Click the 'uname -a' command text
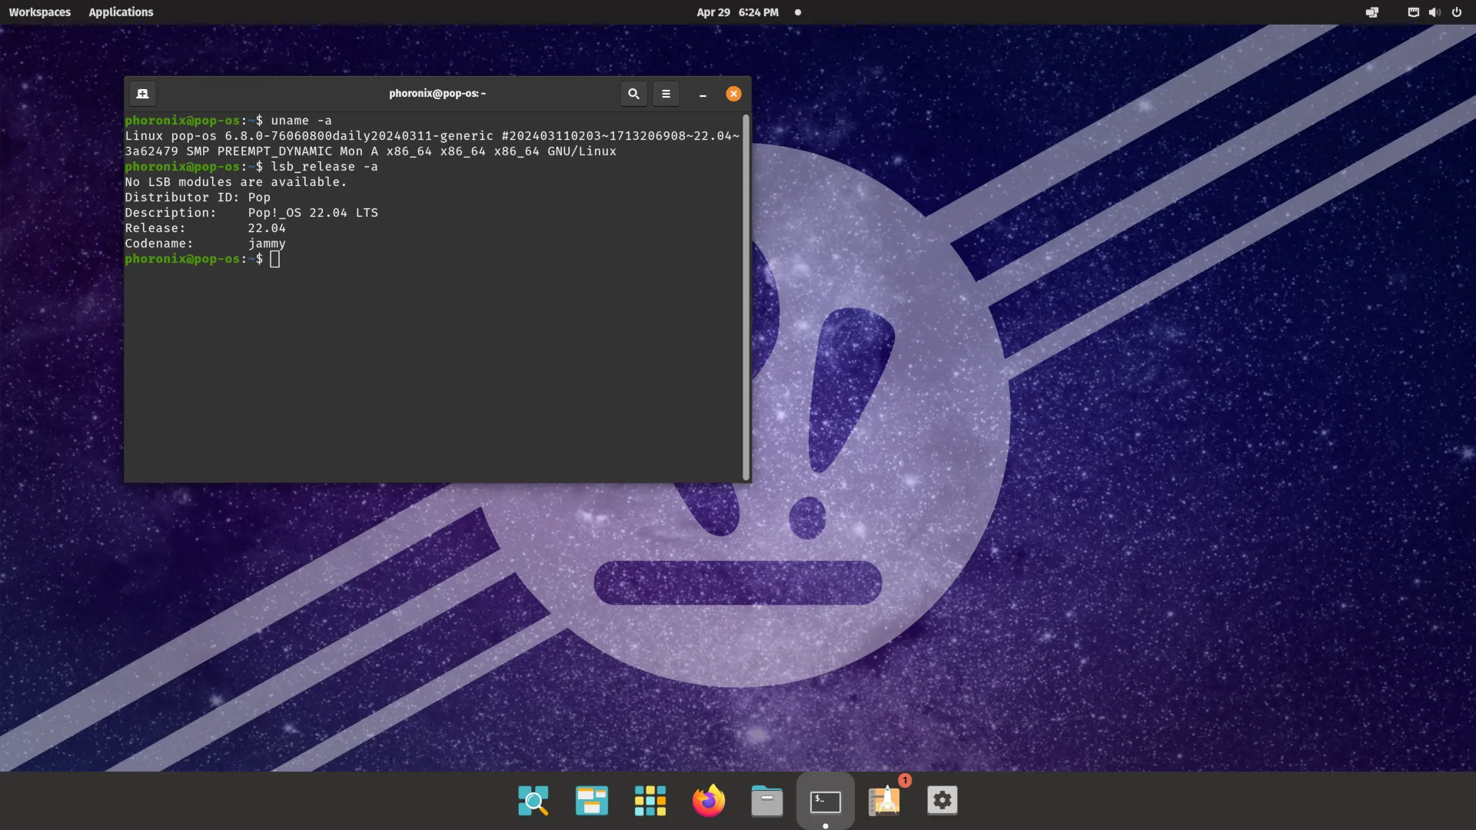The width and height of the screenshot is (1476, 830). pos(301,121)
